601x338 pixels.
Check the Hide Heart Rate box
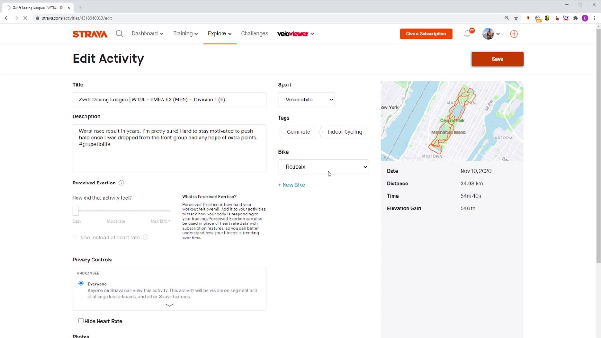(81, 321)
